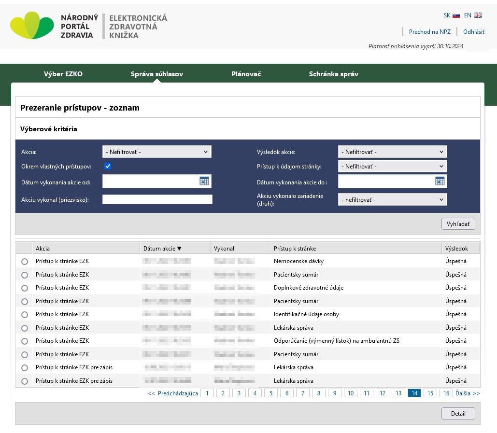
Task: Open calendar for 'Dátum vykonania akcie do'
Action: point(440,181)
